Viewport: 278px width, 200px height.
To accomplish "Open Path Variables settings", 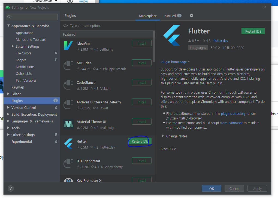I will pyautogui.click(x=26, y=80).
